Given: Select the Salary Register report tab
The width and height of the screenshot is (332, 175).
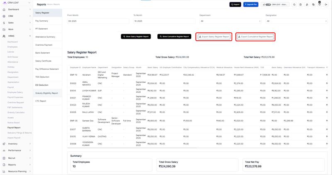Looking at the screenshot, I should coord(47,13).
